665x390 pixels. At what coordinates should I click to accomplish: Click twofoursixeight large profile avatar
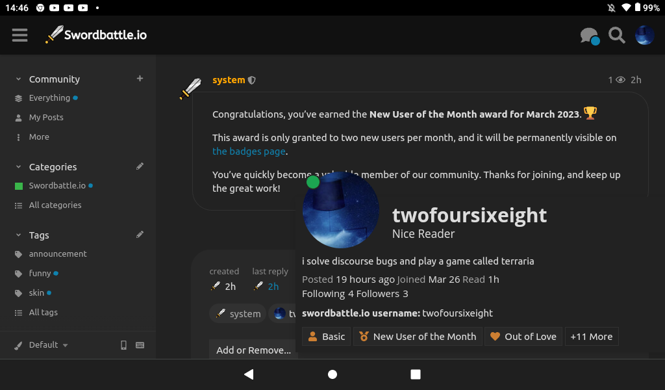pyautogui.click(x=340, y=210)
